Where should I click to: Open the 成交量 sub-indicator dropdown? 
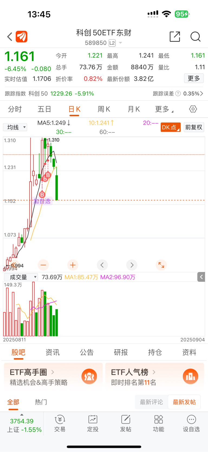[21, 277]
